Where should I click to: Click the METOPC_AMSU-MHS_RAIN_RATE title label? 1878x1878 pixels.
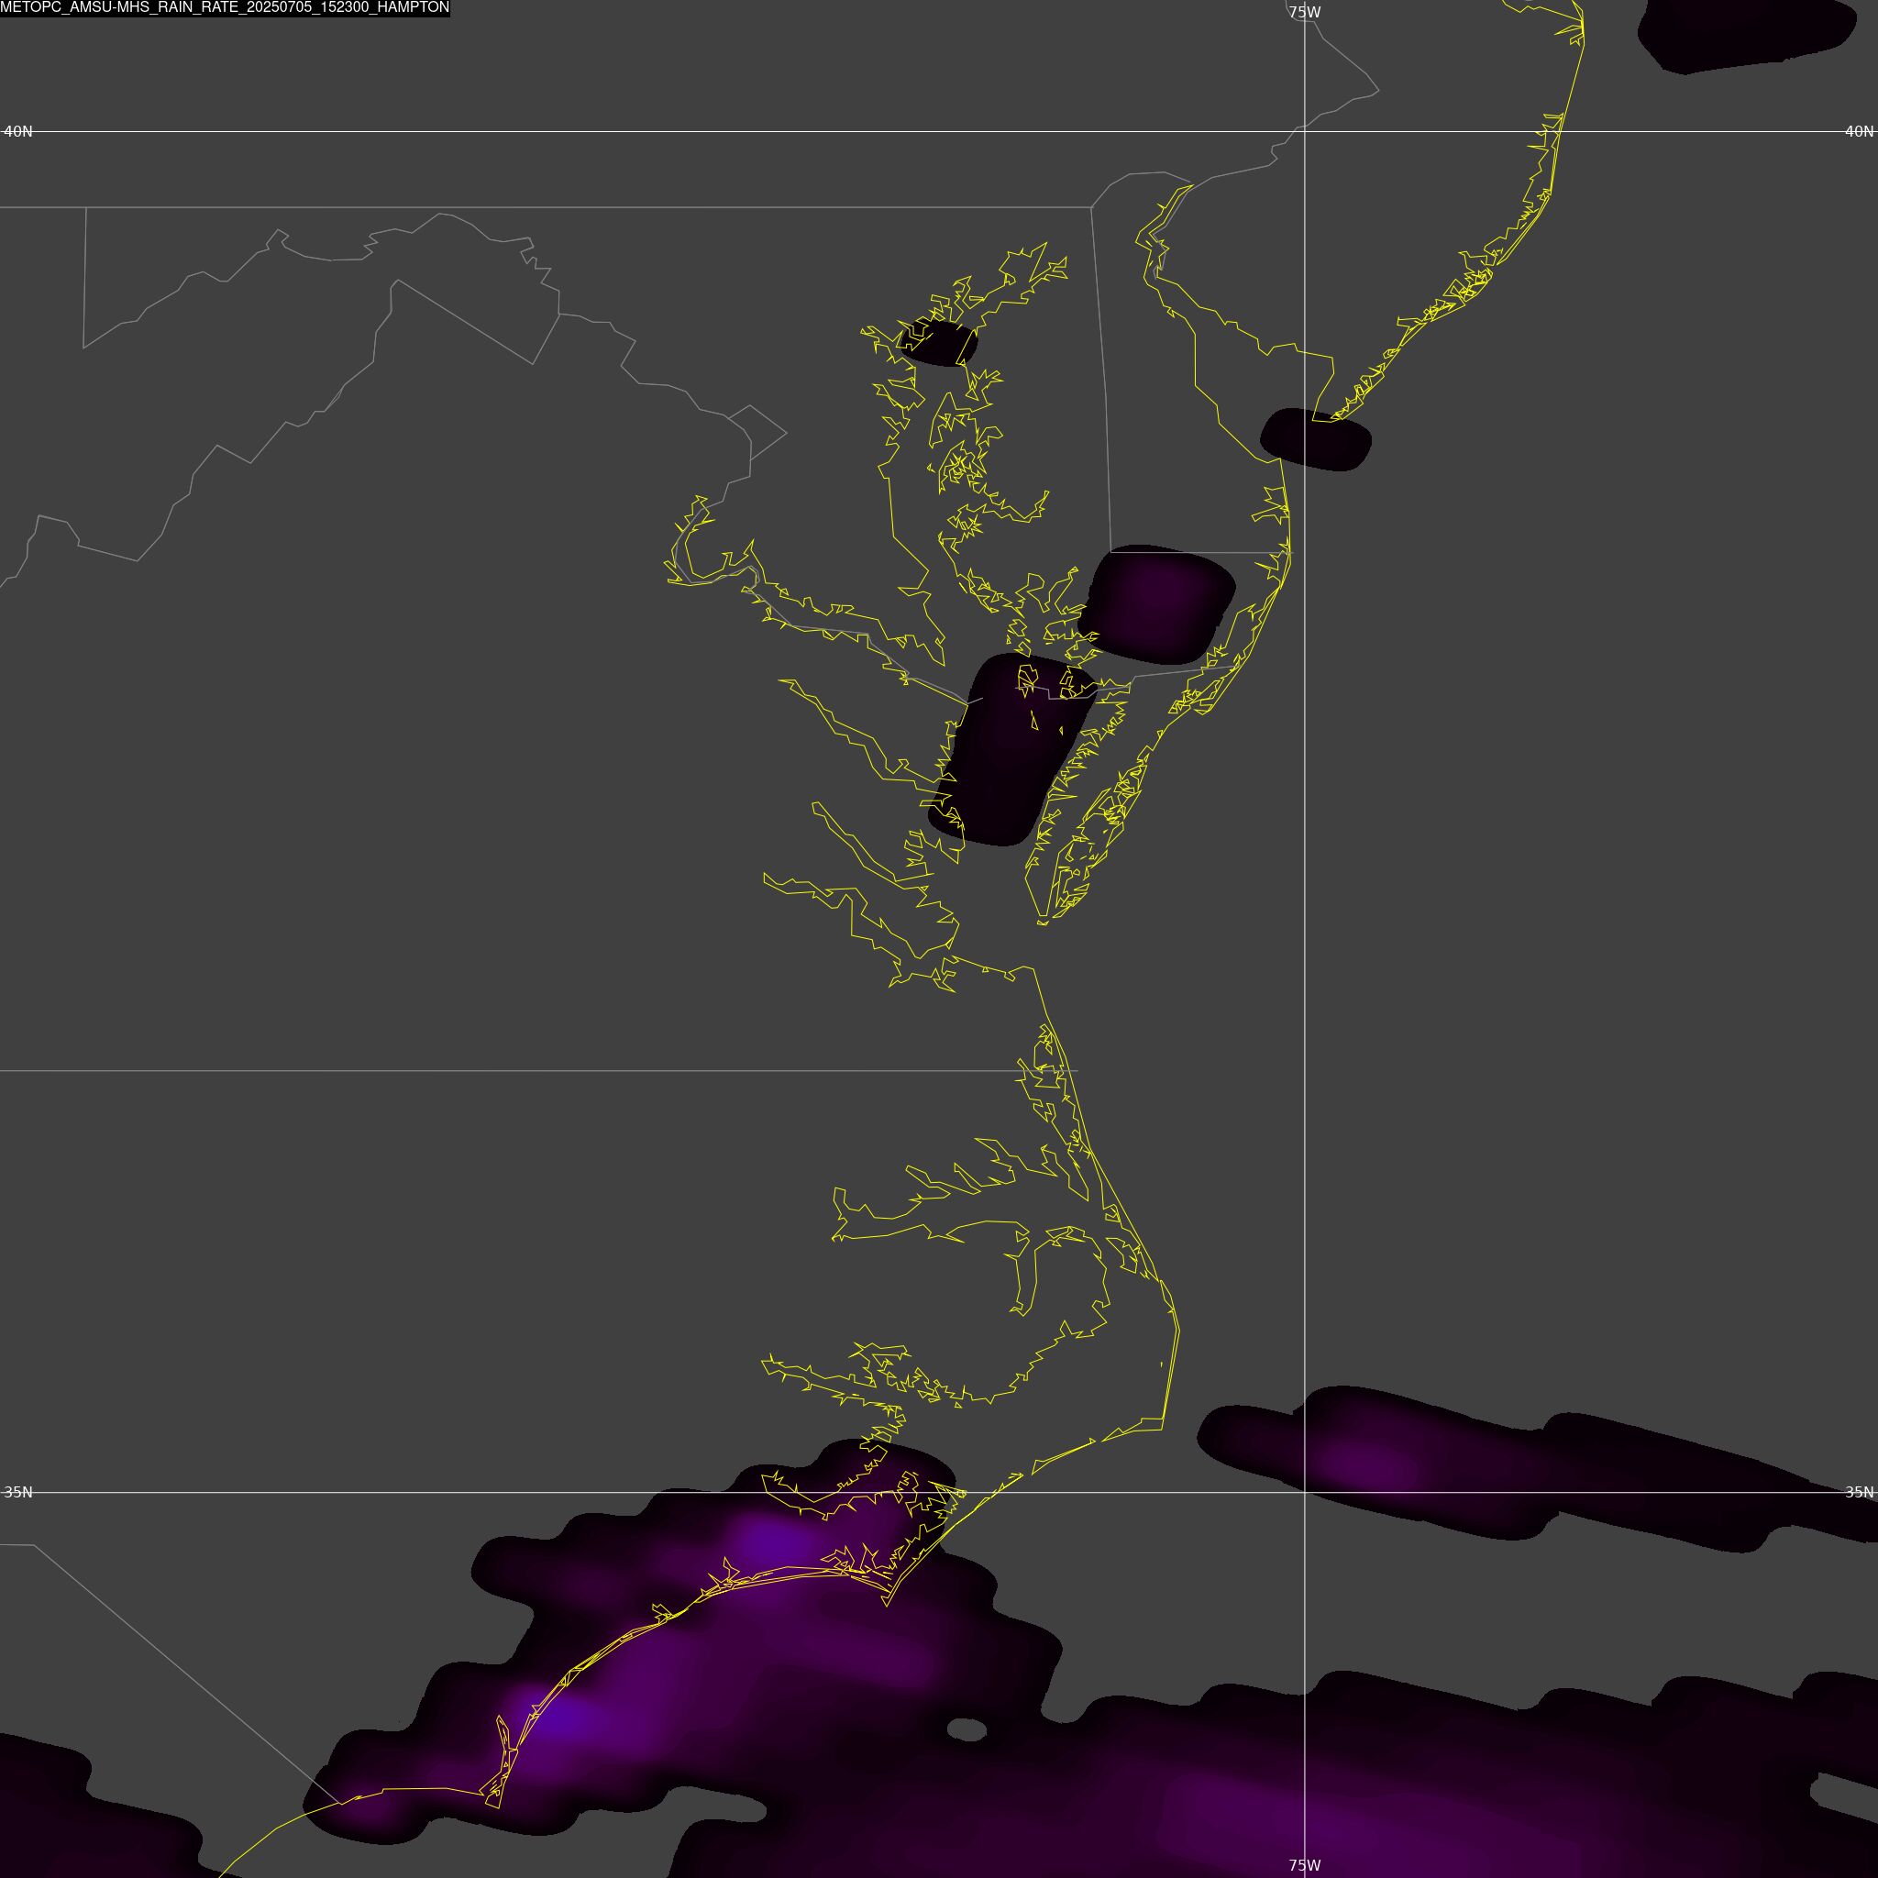(225, 7)
